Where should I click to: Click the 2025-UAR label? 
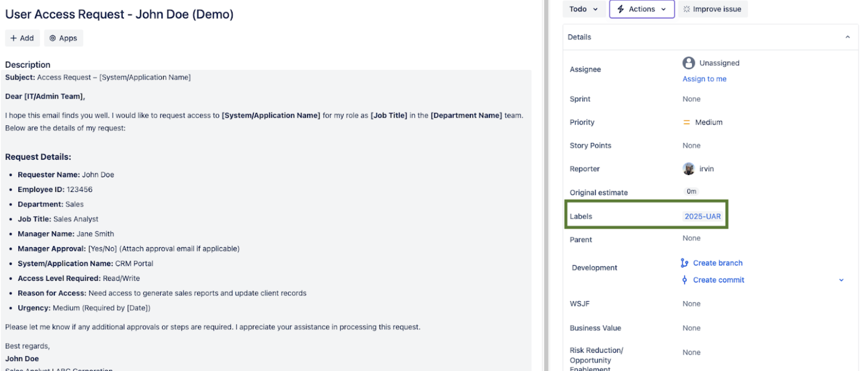[x=702, y=217]
